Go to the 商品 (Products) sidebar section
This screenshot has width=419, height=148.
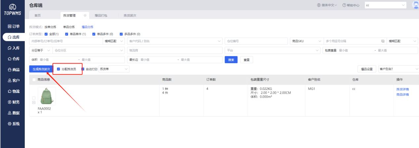click(x=13, y=70)
